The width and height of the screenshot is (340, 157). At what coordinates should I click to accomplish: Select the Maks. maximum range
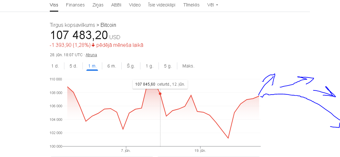click(x=188, y=66)
